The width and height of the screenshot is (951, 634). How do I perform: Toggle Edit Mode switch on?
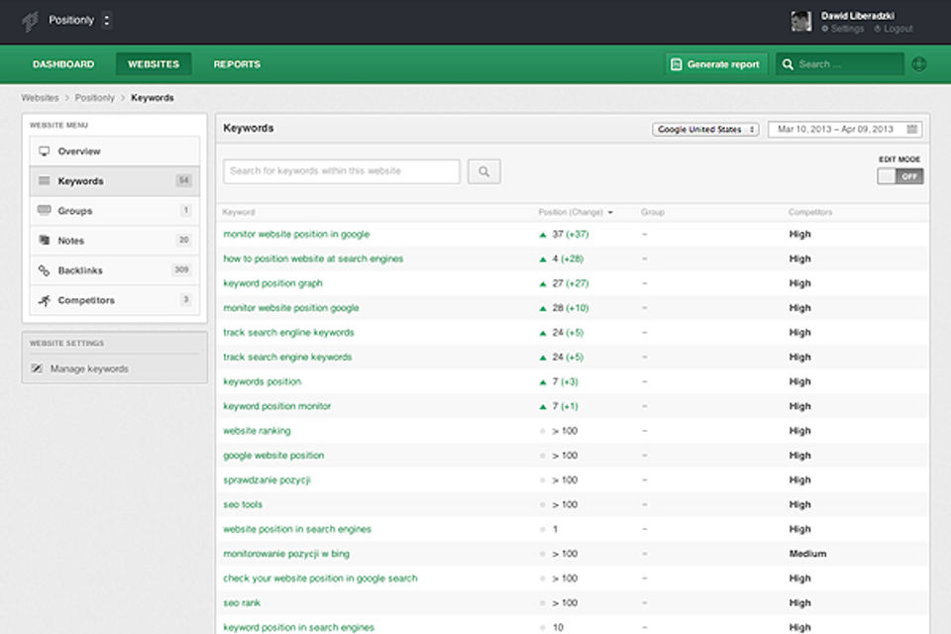899,176
